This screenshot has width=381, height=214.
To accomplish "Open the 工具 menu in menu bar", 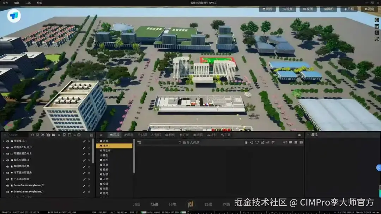I will click(x=28, y=3).
